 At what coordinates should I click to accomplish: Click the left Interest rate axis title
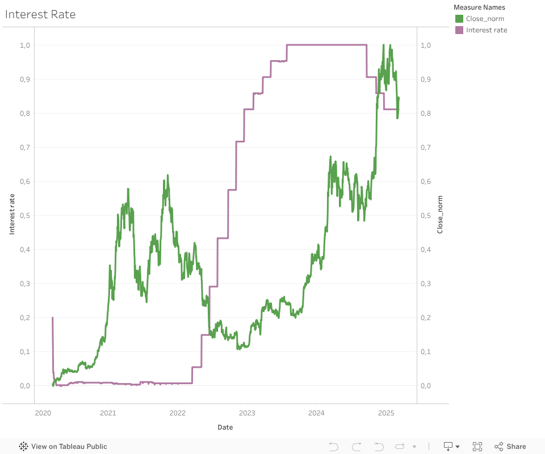[11, 214]
